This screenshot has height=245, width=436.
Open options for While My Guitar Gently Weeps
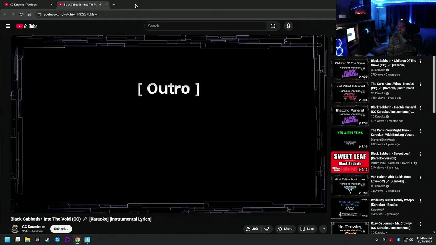(x=420, y=201)
